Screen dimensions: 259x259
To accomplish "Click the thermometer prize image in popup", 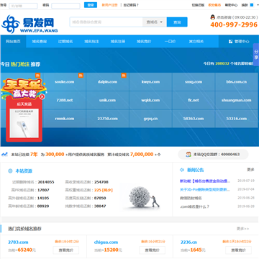I will (x=24, y=124).
